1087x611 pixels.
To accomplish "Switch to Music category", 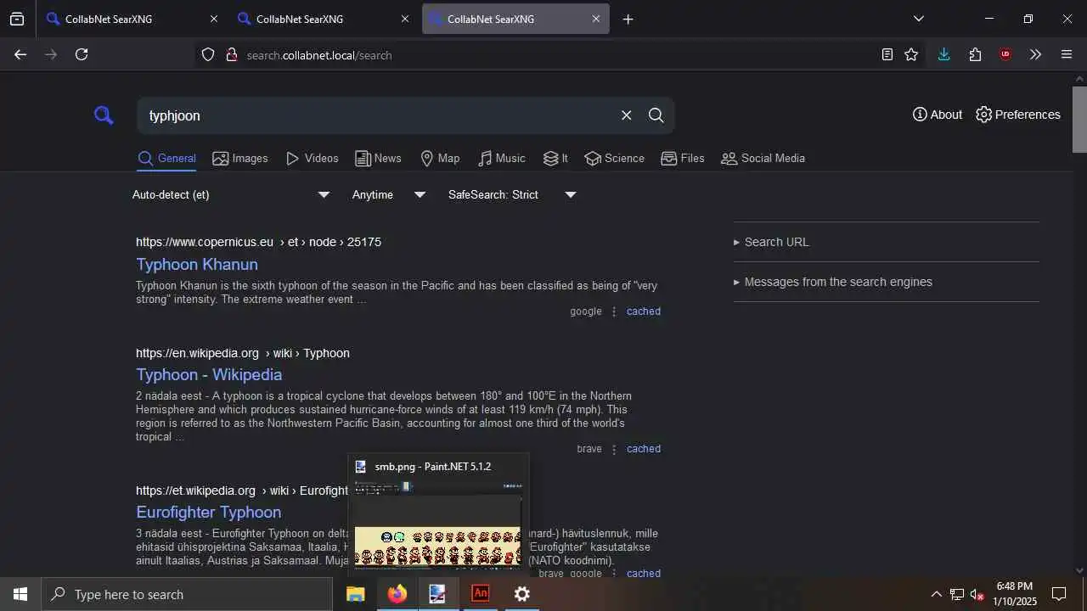I will point(501,159).
